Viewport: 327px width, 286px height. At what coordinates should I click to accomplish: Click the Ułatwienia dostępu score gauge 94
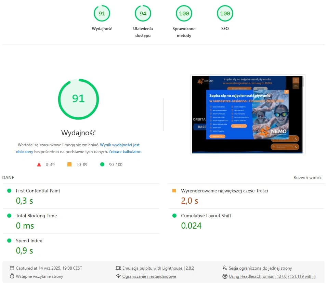[143, 14]
